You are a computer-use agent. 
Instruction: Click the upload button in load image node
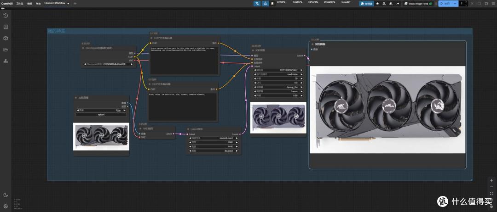tap(101, 115)
